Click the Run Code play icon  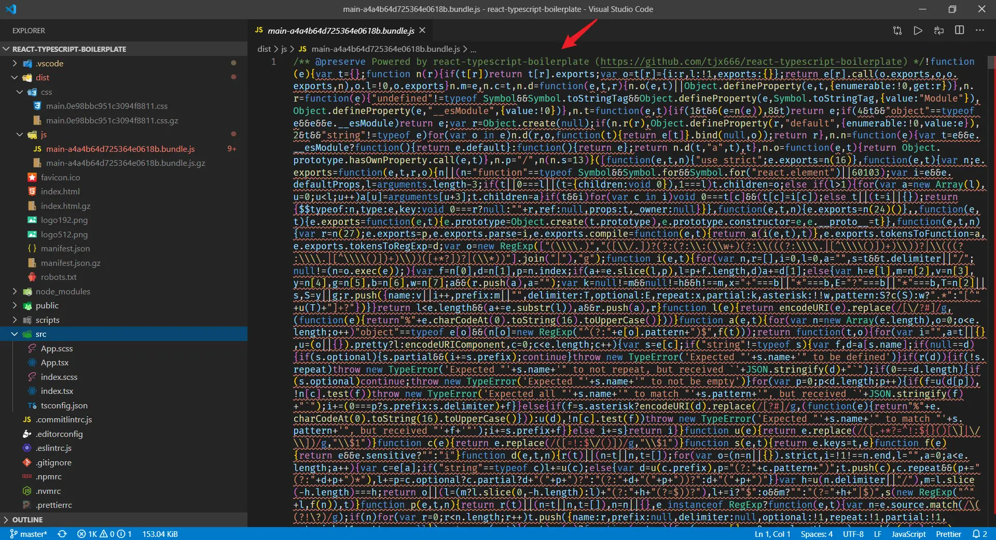pyautogui.click(x=918, y=31)
